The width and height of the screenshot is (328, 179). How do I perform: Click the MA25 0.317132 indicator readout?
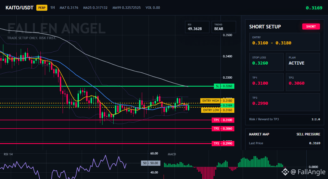click(x=95, y=8)
